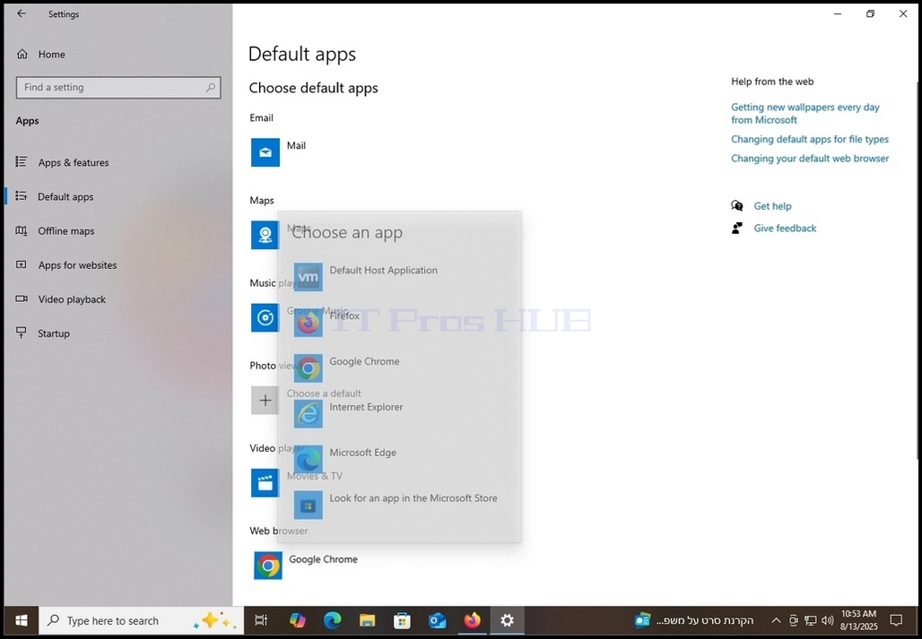Open File Explorer from the taskbar
The image size is (922, 639).
[368, 620]
